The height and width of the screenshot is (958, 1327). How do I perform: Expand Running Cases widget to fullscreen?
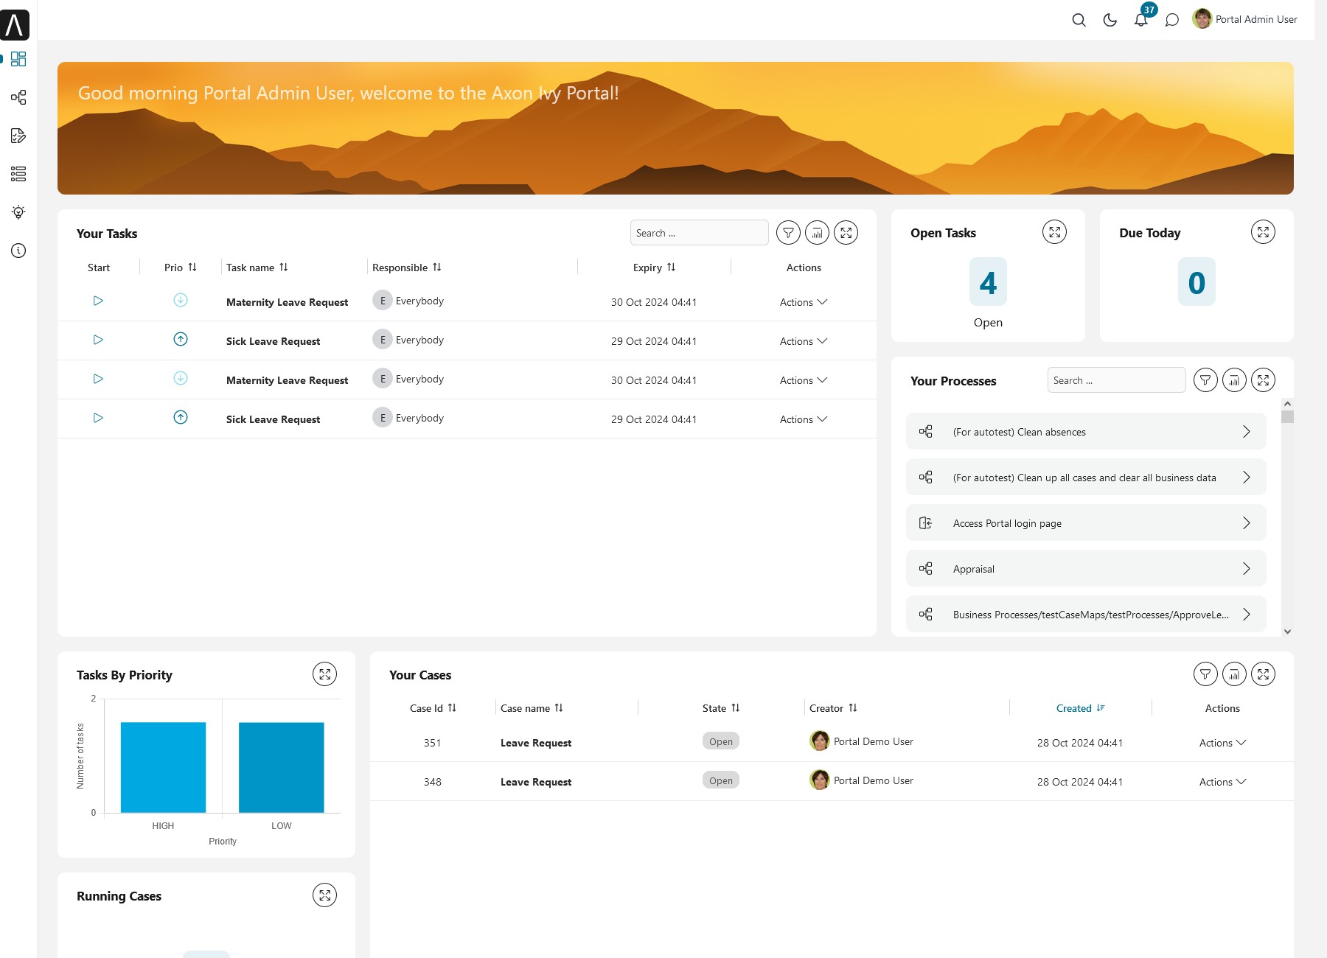(324, 895)
